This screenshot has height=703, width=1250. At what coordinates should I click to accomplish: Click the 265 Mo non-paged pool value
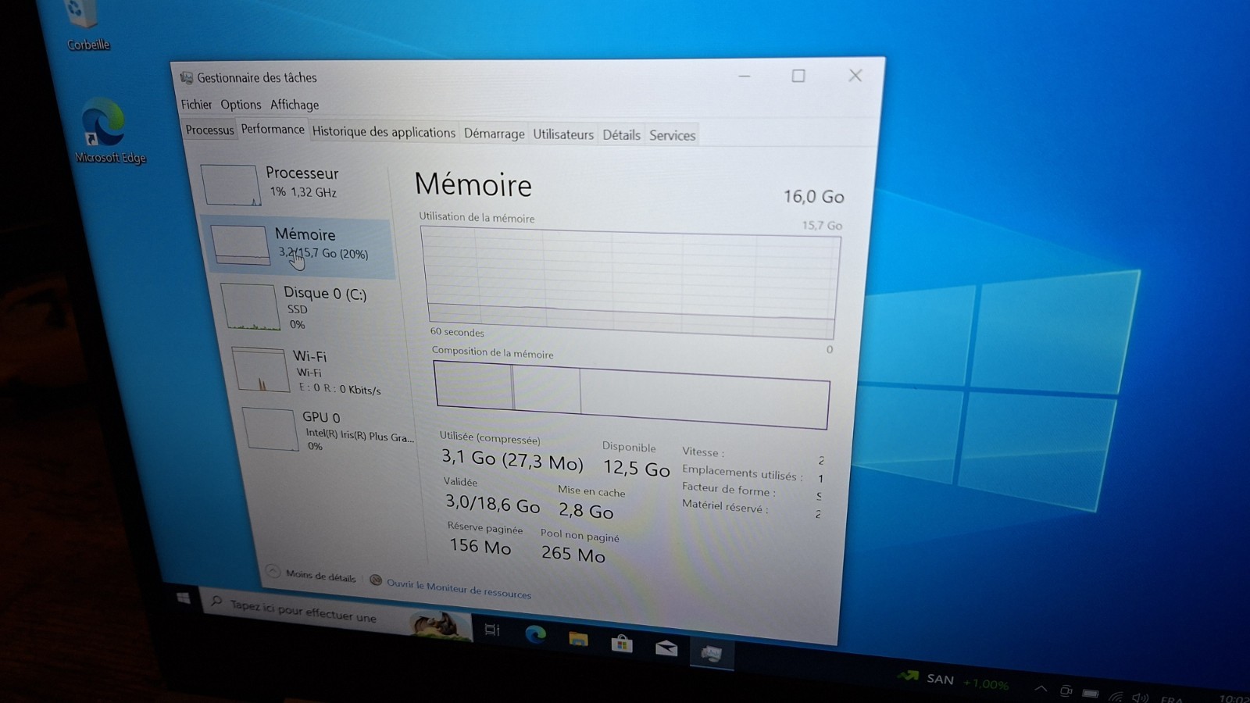coord(573,554)
